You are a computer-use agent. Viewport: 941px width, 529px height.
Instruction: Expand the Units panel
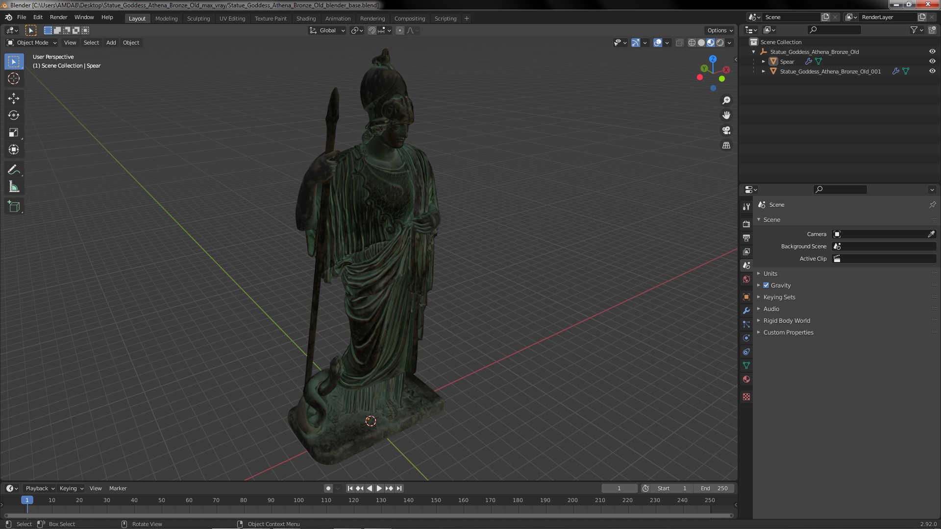point(770,273)
